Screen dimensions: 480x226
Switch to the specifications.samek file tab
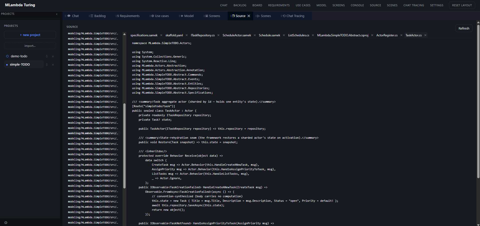[x=144, y=35]
